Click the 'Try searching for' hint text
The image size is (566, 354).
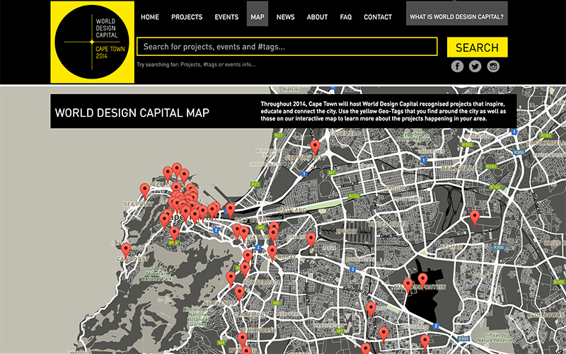click(x=196, y=64)
